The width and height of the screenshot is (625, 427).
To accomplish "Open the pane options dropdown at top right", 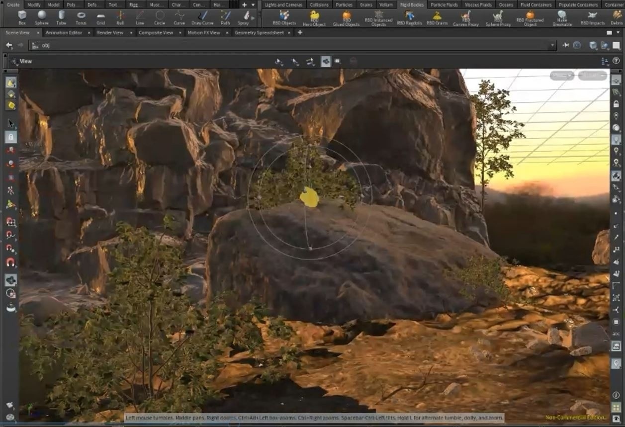I will 619,32.
